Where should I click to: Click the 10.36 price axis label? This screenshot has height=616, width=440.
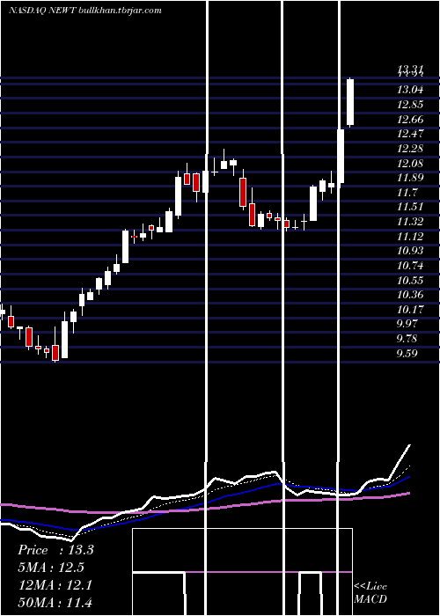click(410, 295)
